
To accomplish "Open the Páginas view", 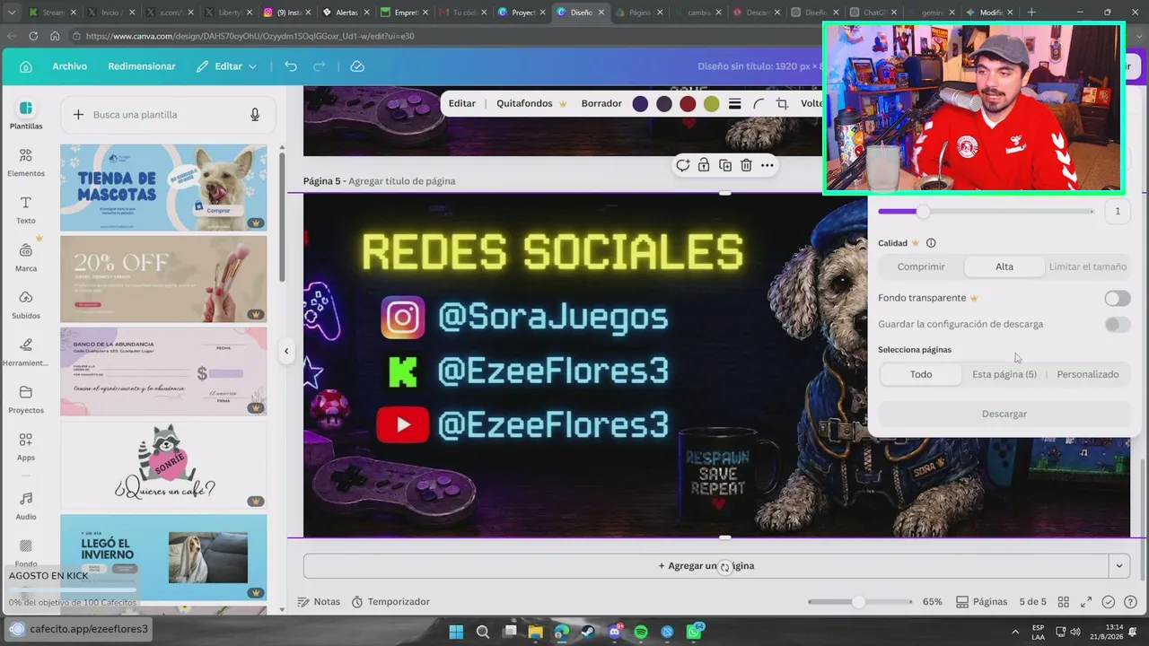I will 982,602.
